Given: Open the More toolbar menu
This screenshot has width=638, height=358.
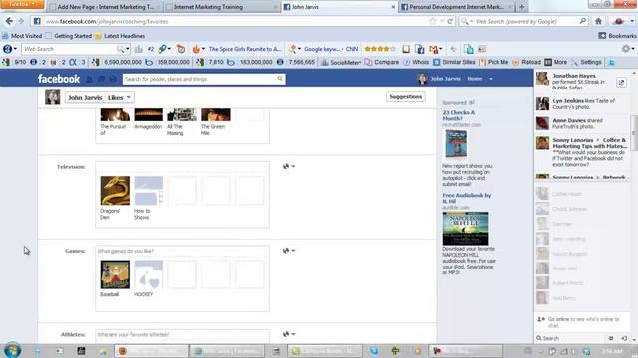Looking at the screenshot, I should tap(556, 62).
